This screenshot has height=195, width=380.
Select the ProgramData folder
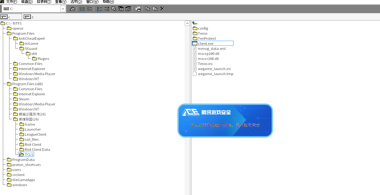click(21, 160)
